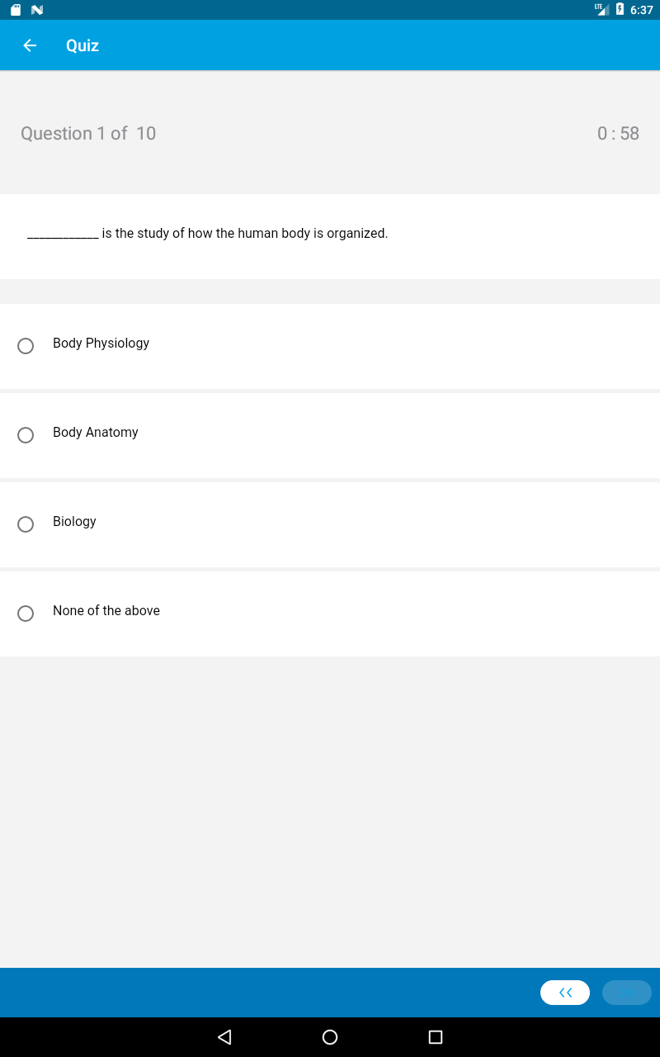
Task: Tap the countdown timer showing 0:58
Action: [618, 134]
